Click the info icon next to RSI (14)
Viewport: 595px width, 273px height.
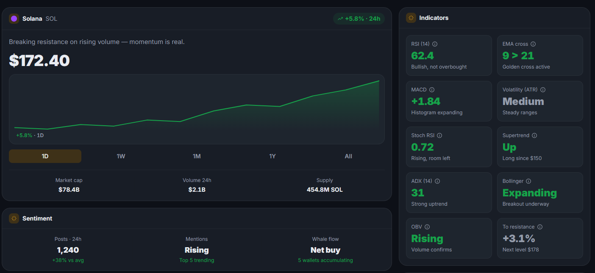435,44
